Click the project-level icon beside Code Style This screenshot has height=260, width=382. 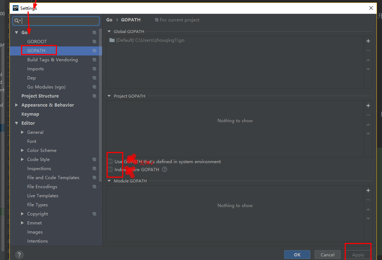(94, 159)
